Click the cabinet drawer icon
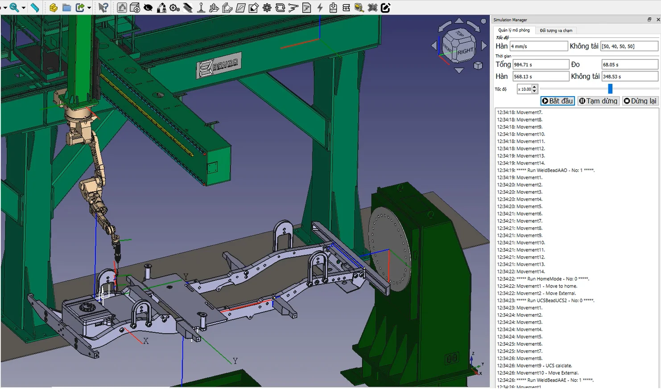 point(346,8)
